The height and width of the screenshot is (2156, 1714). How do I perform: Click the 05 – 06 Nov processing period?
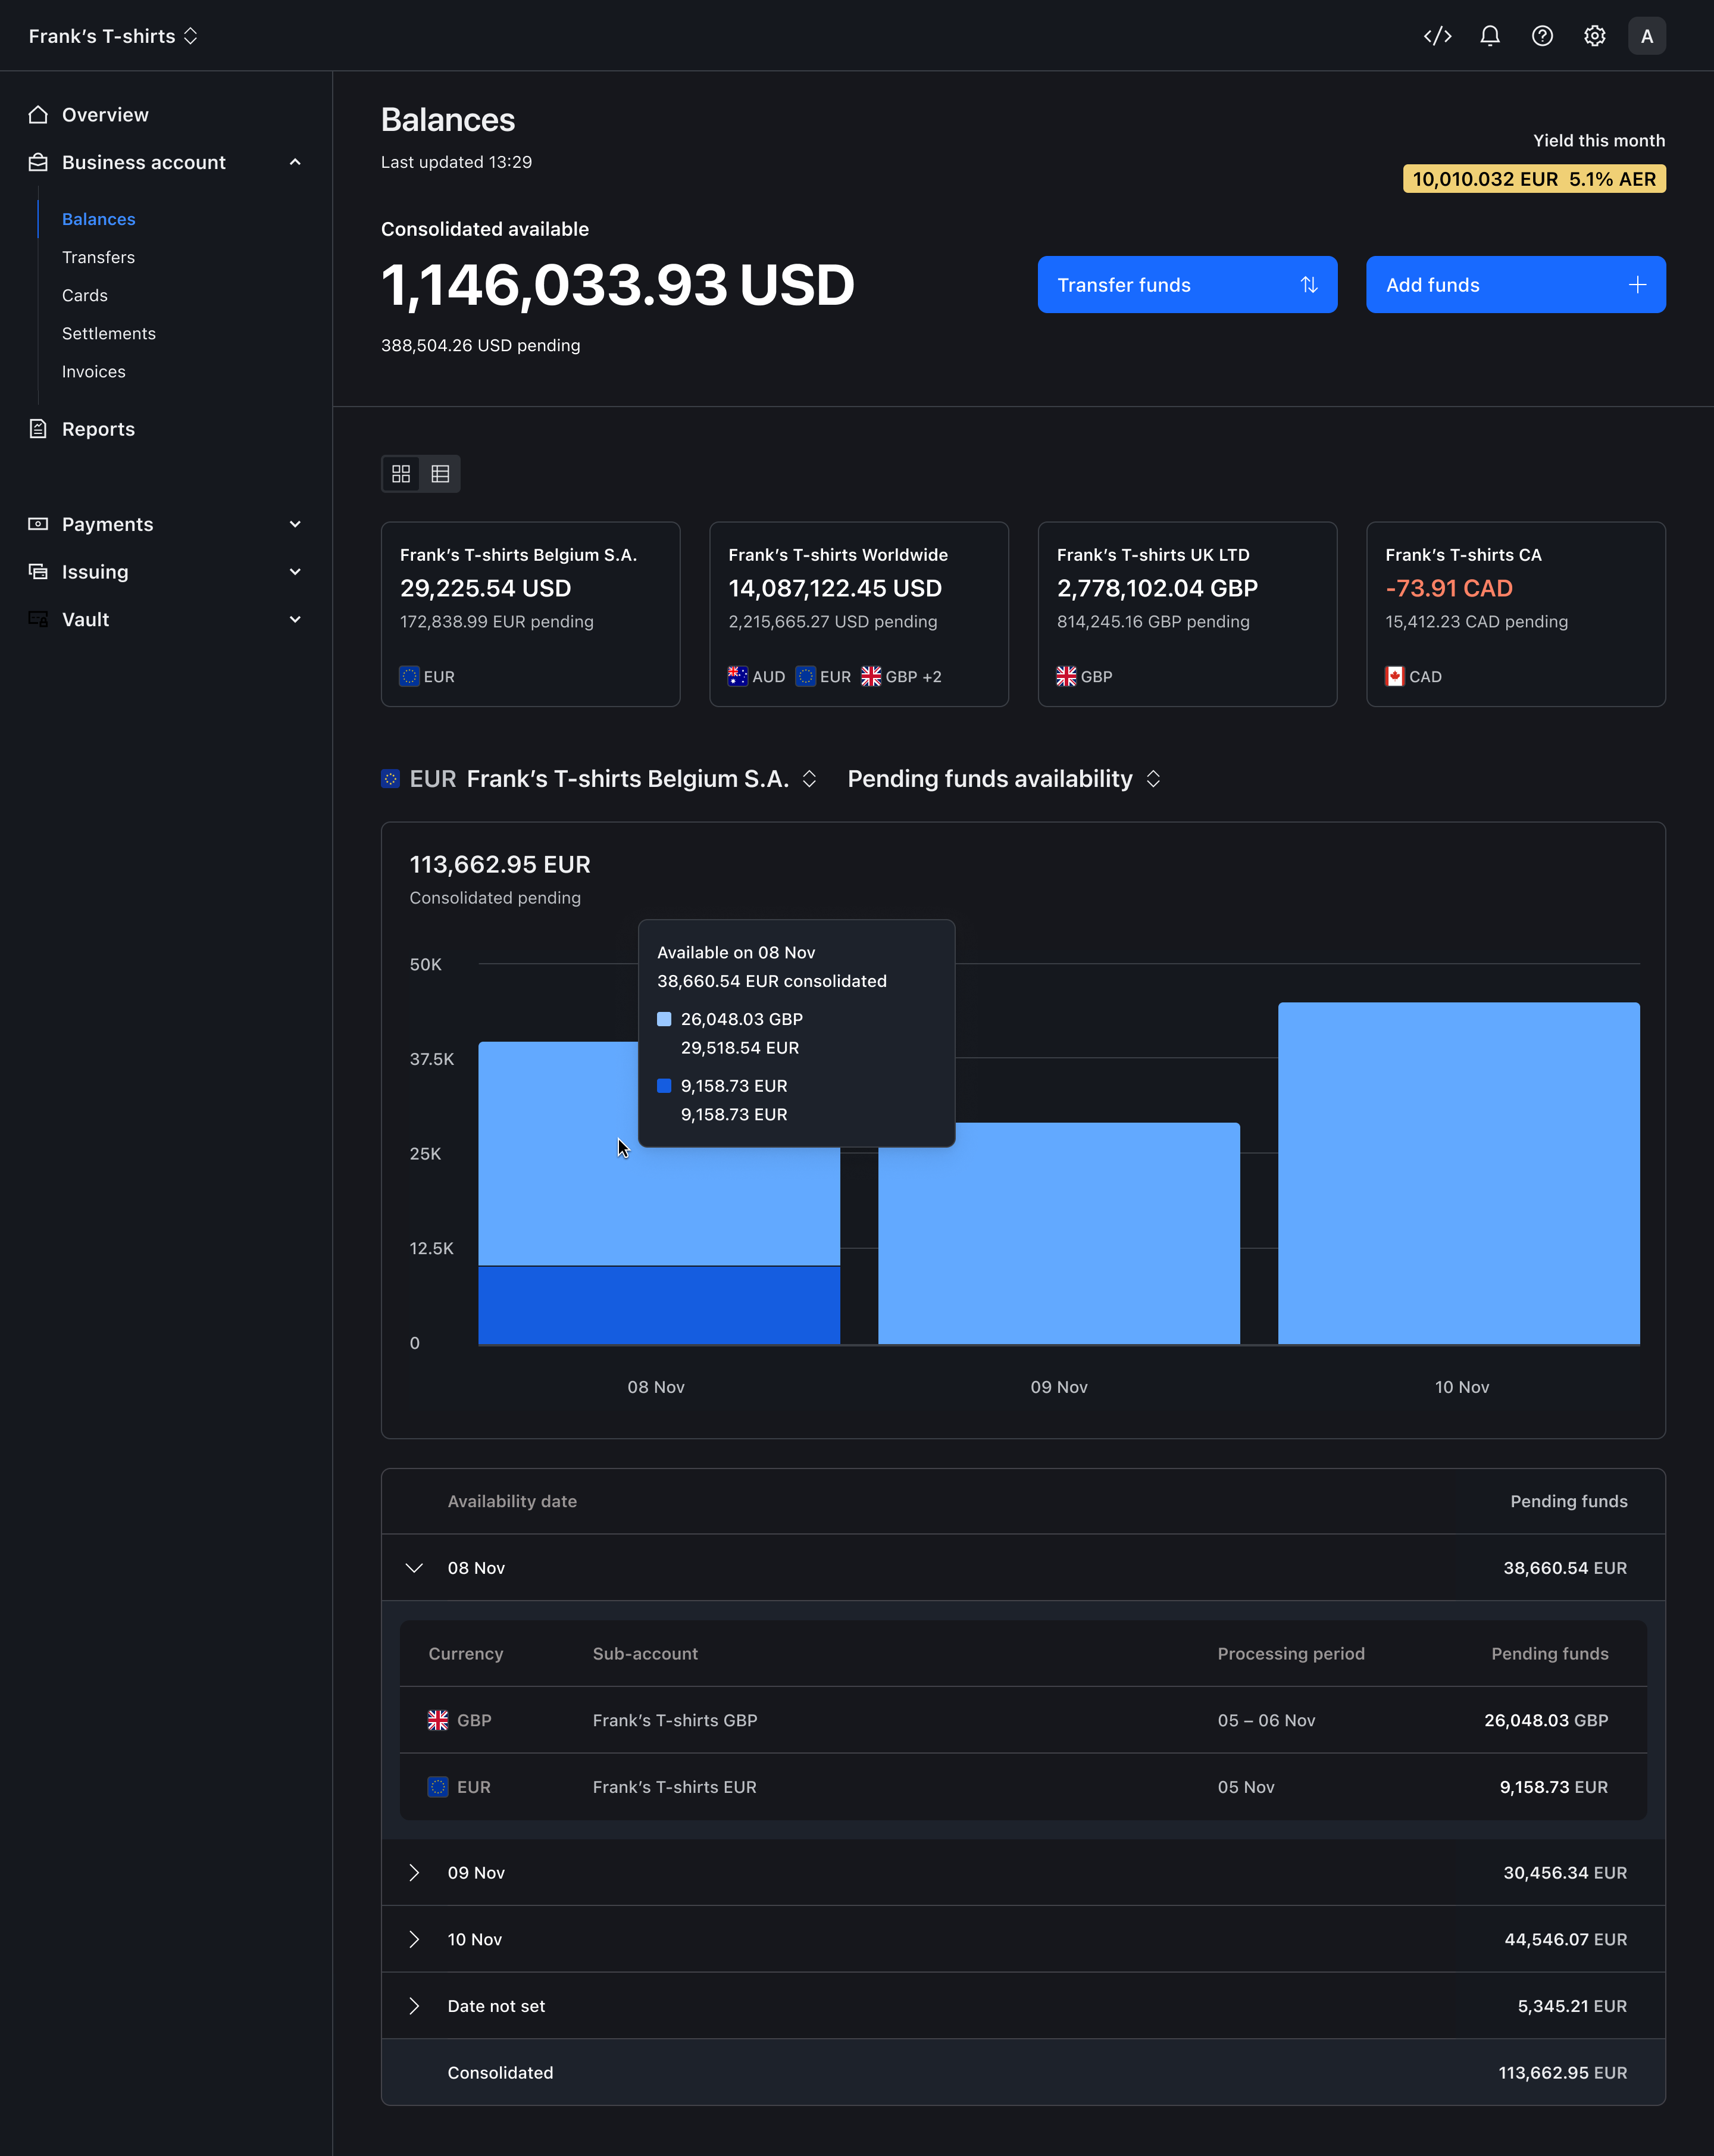(x=1266, y=1720)
